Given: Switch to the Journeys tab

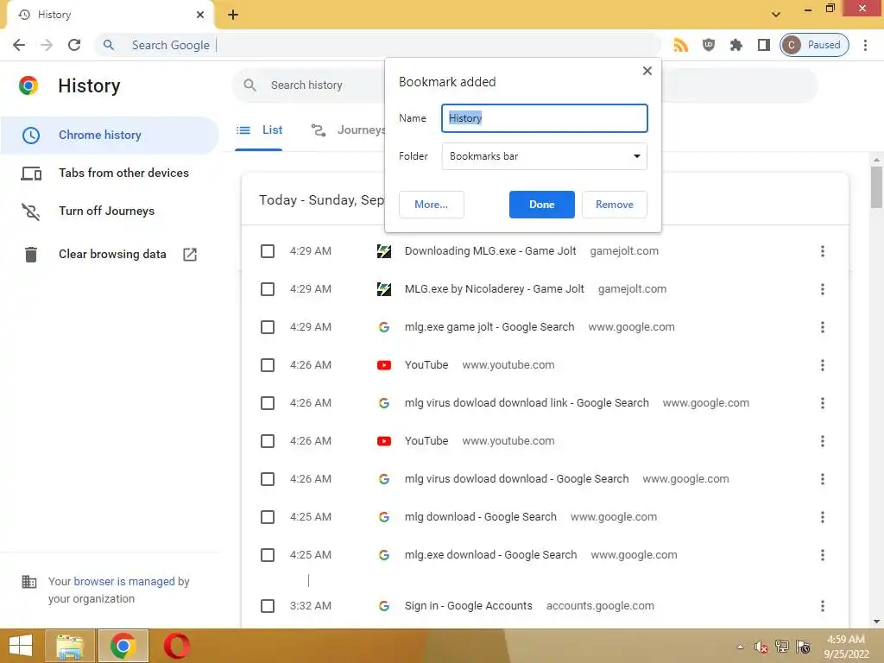Looking at the screenshot, I should (x=349, y=130).
